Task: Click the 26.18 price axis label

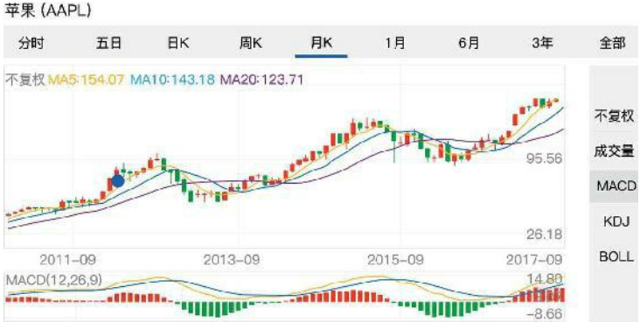Action: point(544,234)
